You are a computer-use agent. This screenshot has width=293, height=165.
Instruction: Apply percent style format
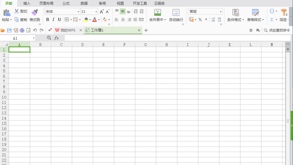coord(200,20)
